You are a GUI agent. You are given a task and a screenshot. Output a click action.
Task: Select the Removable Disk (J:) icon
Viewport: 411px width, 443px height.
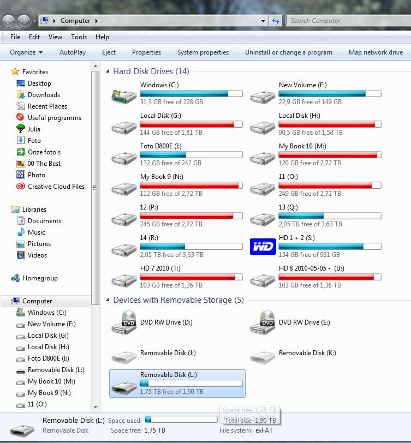click(x=124, y=357)
